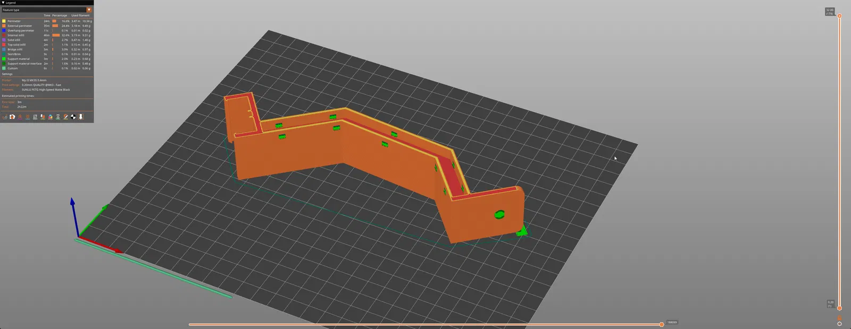Click the green support circle on model

(499, 214)
